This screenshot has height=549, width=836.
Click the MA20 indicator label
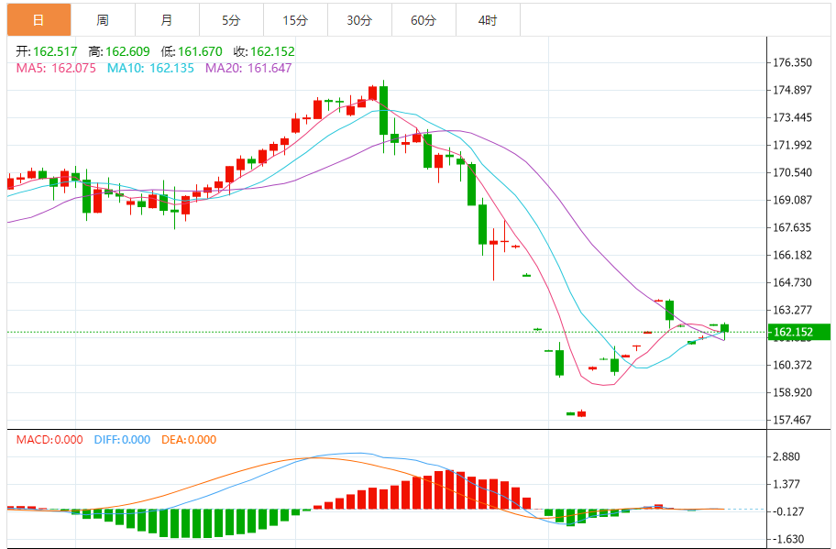pyautogui.click(x=248, y=68)
